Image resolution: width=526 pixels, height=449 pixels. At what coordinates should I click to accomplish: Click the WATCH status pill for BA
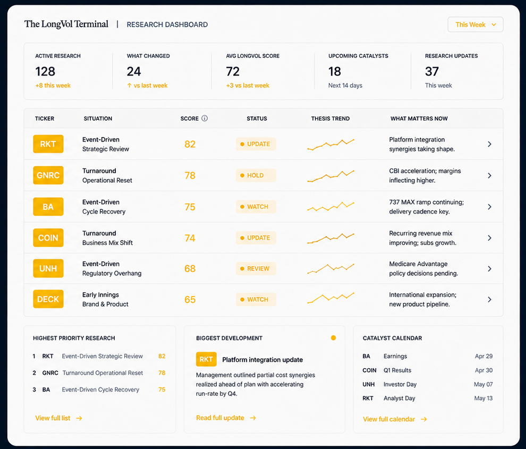point(256,207)
